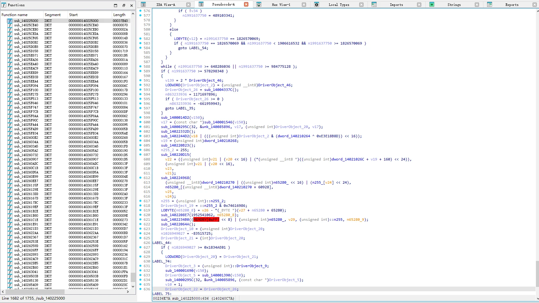The width and height of the screenshot is (539, 303).
Task: Toggle breakpoint dot at line 588
Action: coord(141,66)
